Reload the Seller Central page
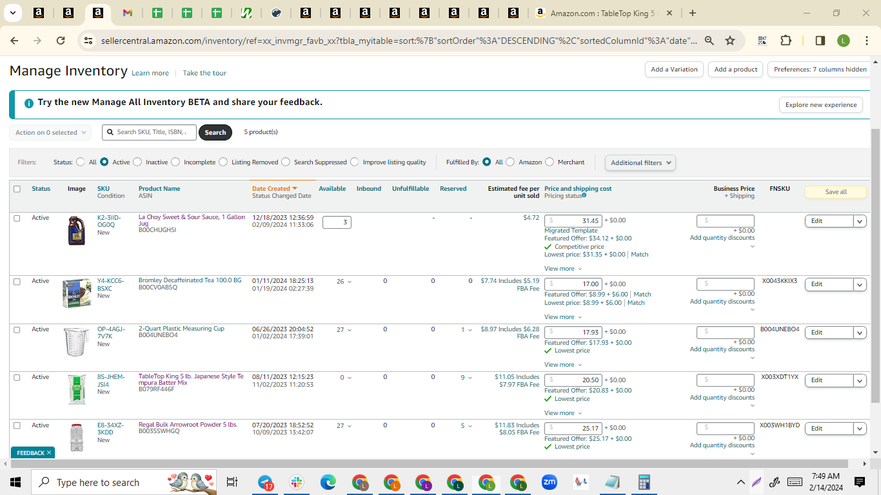The width and height of the screenshot is (881, 495). [x=61, y=41]
